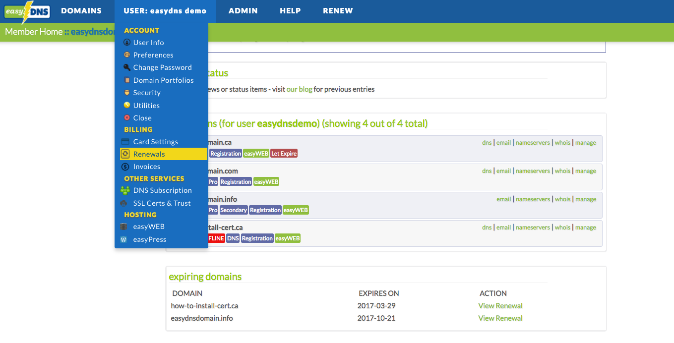Open the DOMAINS menu
Image resolution: width=674 pixels, height=343 pixels.
coord(81,11)
